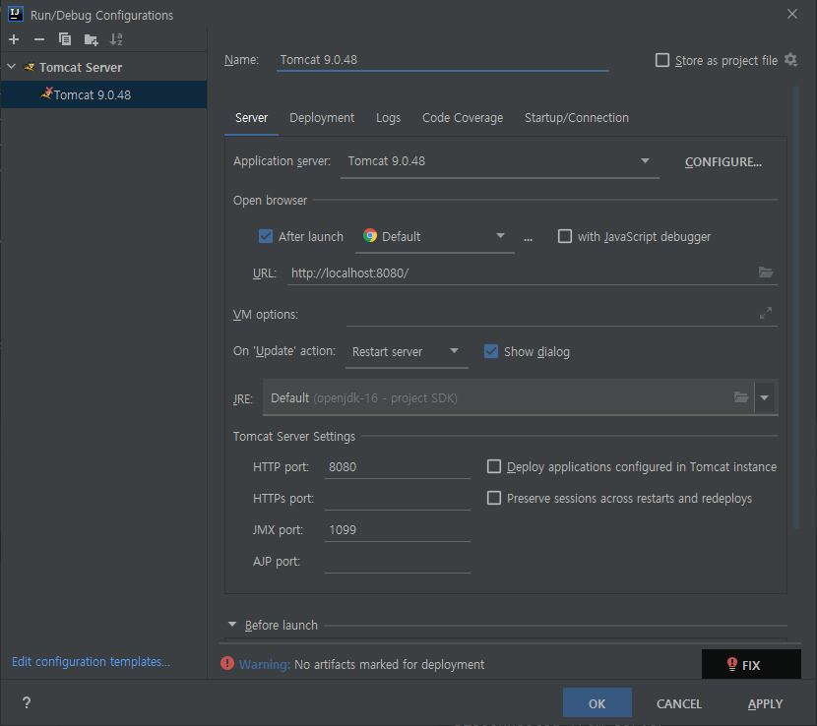The image size is (817, 726).
Task: Browse for URL using folder icon
Action: [766, 272]
